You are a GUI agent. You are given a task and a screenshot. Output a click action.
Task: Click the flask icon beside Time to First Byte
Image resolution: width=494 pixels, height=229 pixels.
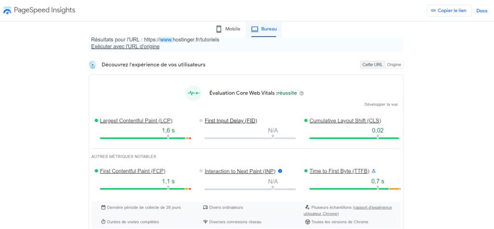374,171
